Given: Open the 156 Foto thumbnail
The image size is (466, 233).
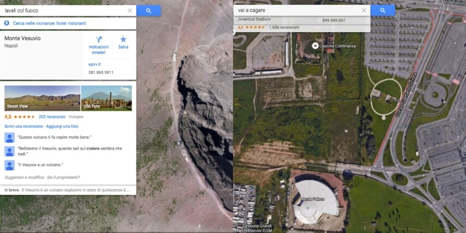Looking at the screenshot, I should (x=106, y=98).
